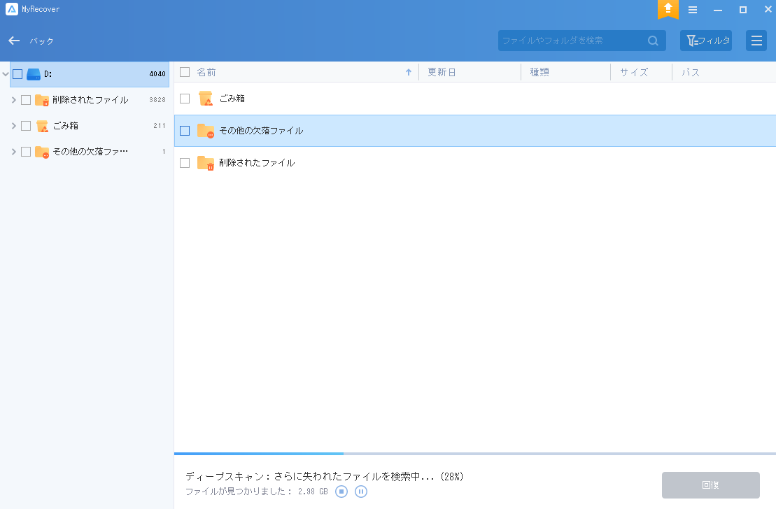
Task: Select その他の欠落ファ… label in sidebar
Action: [90, 151]
